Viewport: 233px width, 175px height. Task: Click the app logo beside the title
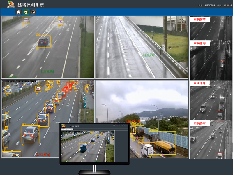[11, 4]
